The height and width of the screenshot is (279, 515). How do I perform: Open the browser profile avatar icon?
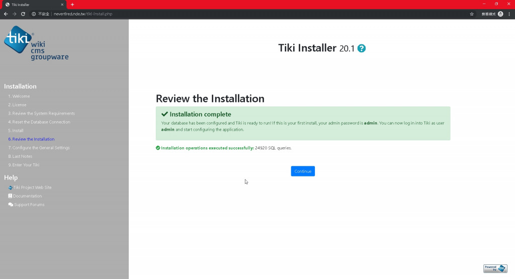[x=500, y=14]
